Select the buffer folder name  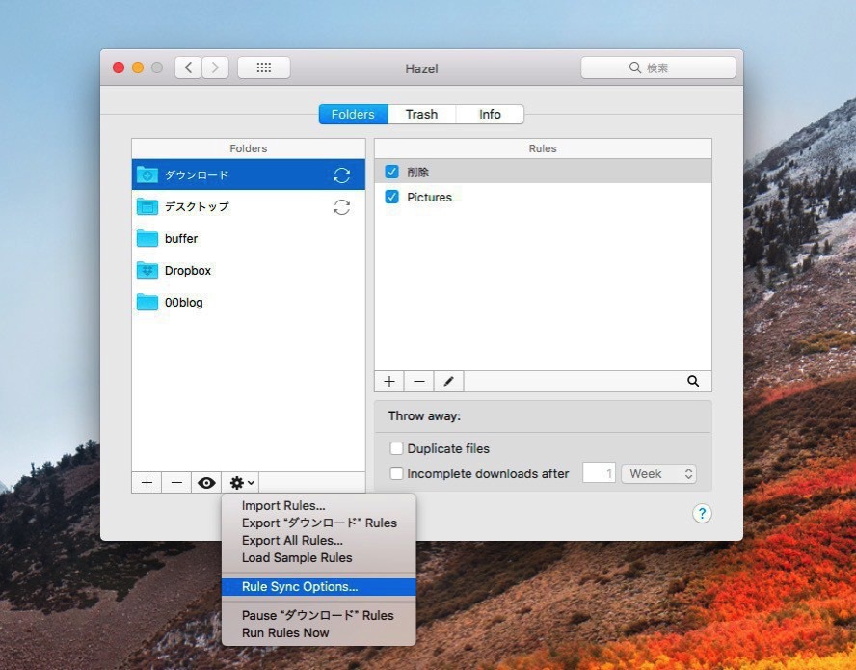(x=181, y=239)
